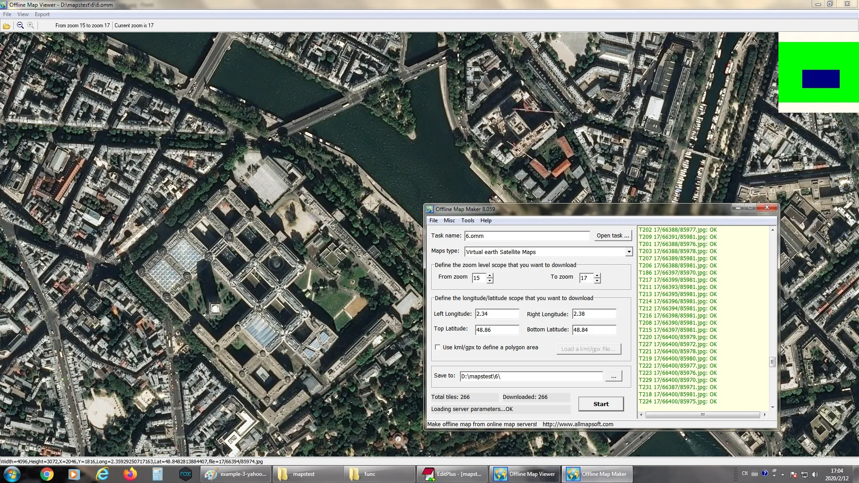The height and width of the screenshot is (483, 859).
Task: Open file via folder icon in Map Viewer toolbar
Action: (7, 26)
